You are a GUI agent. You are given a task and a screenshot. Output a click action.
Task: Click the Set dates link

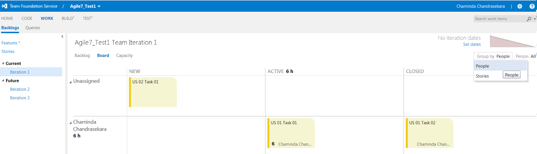(x=472, y=45)
